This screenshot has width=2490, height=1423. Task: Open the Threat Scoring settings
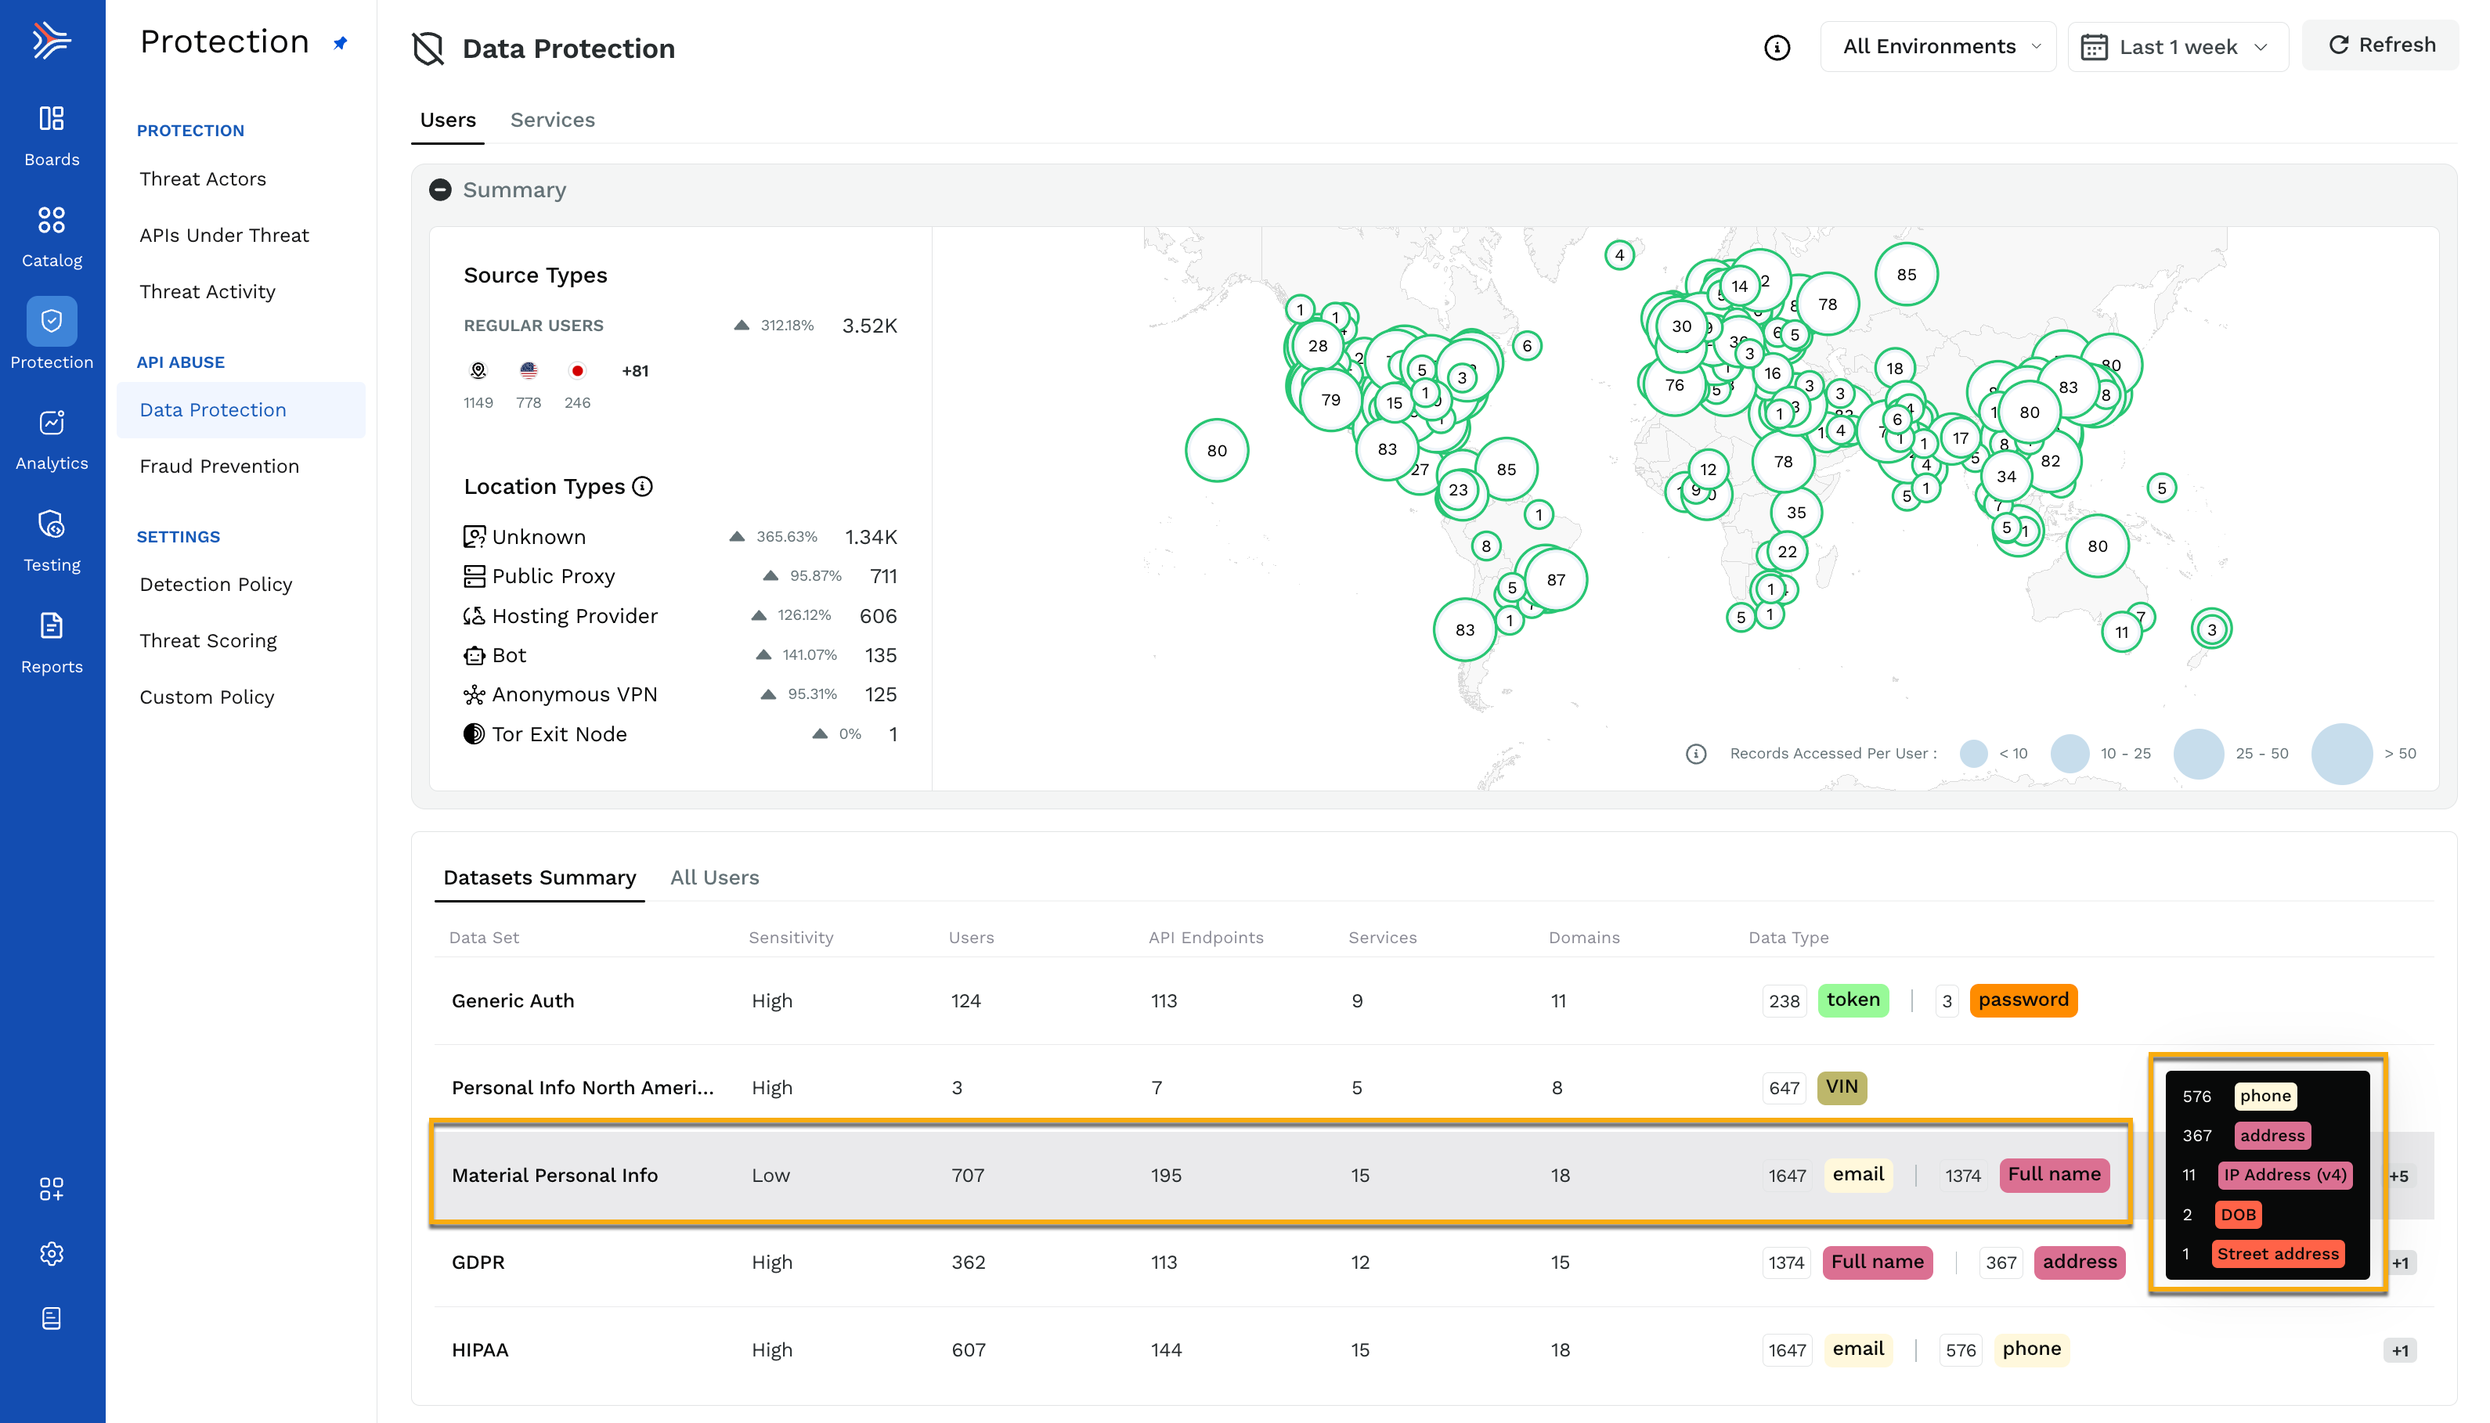(208, 641)
